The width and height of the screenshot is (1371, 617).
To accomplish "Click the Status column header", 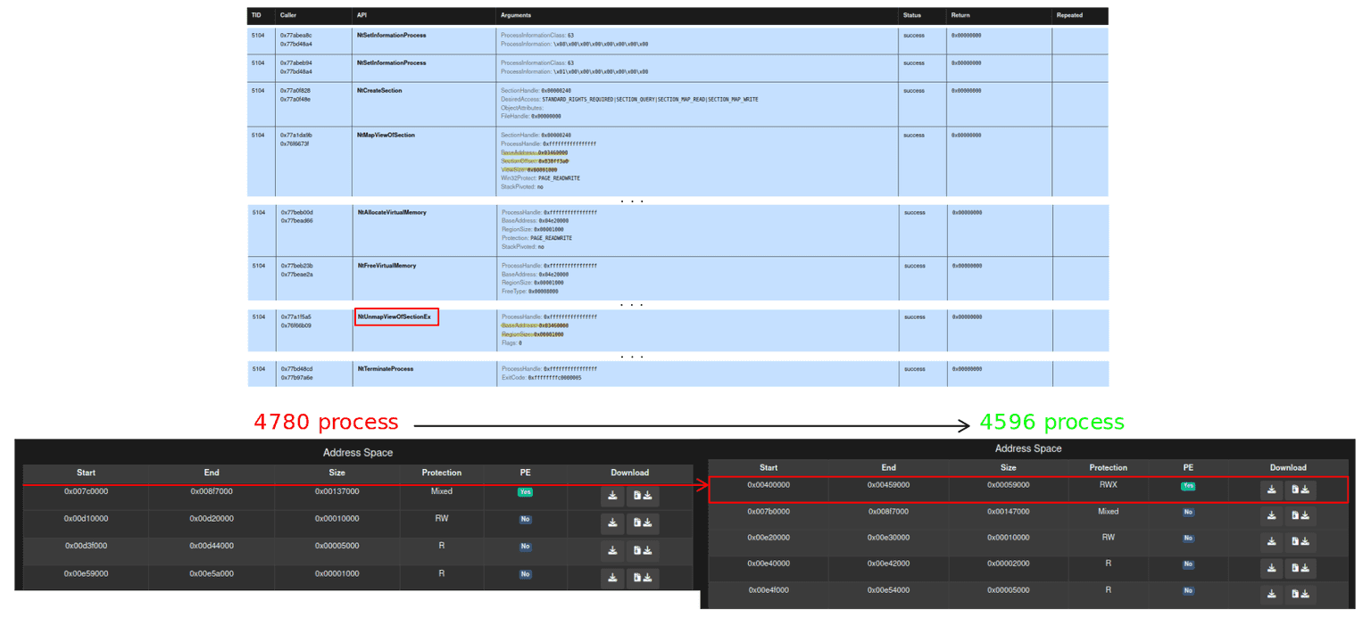I will click(912, 15).
